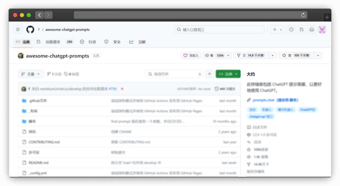340x186 pixels.
Task: Open the 'CONTRIBUTING.md' update commit message
Action: tap(130, 142)
